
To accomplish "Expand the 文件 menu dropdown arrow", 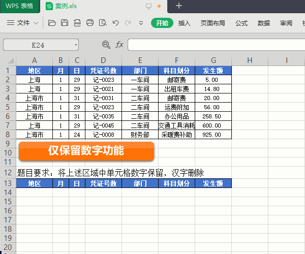I will (36, 23).
